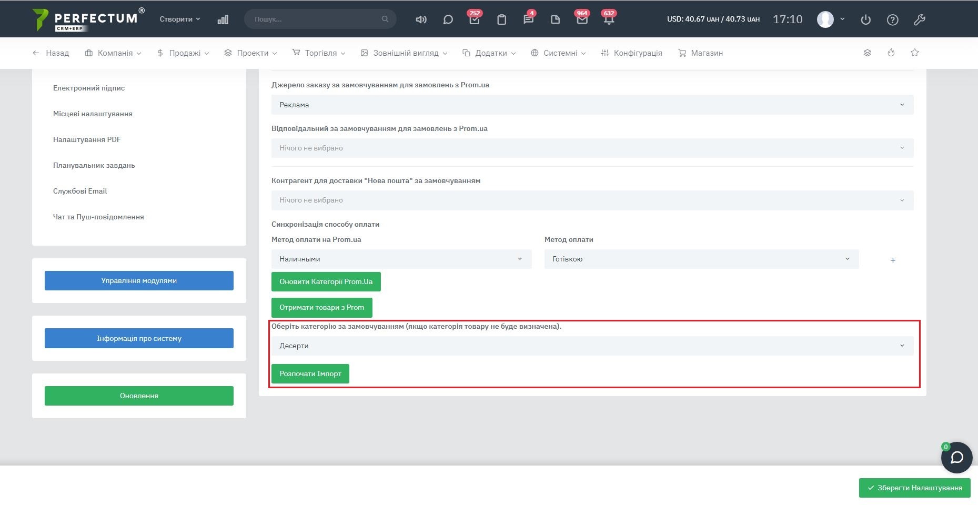
Task: Expand the Наличными Prom.ua payment dropdown
Action: pos(401,259)
